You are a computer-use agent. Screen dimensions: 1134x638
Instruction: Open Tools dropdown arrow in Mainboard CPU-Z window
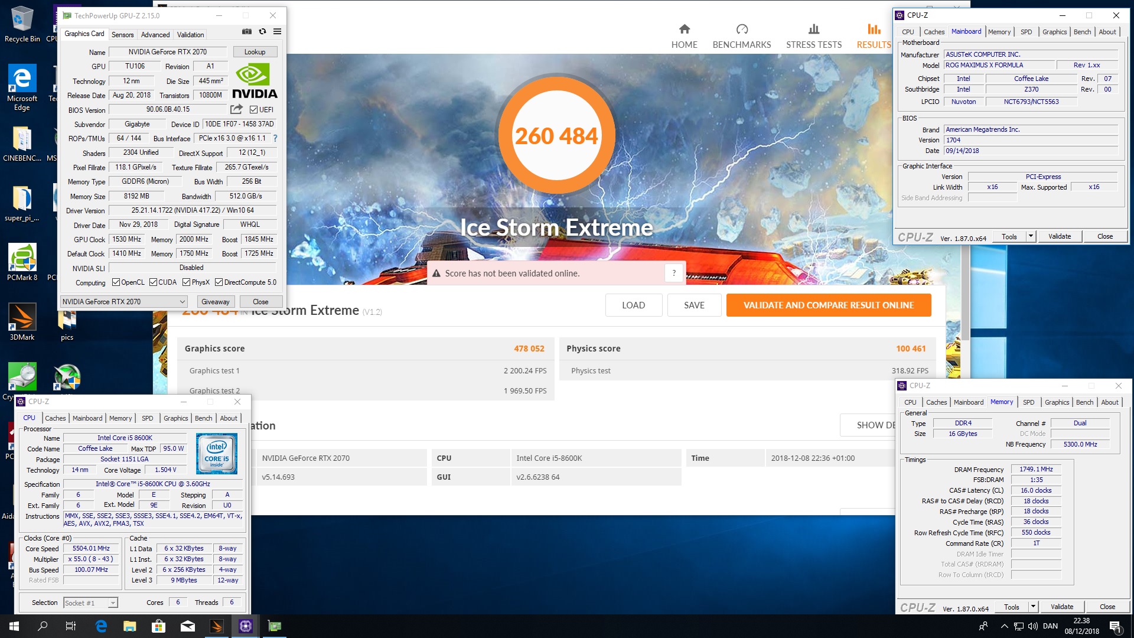[1031, 236]
